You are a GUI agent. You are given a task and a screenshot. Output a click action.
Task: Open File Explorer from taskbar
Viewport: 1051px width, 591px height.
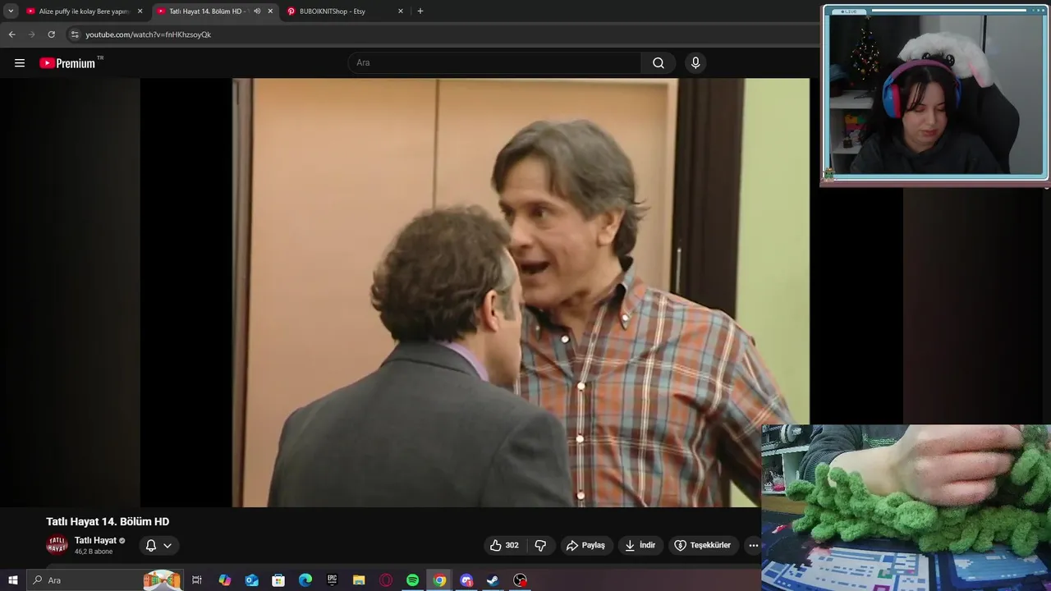pos(359,580)
